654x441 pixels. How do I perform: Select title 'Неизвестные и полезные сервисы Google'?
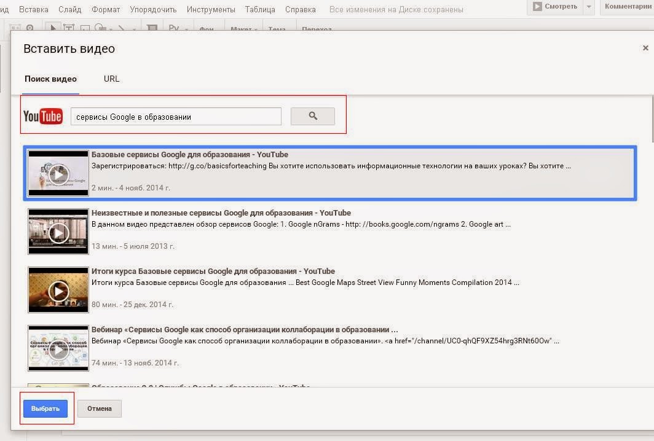point(221,213)
